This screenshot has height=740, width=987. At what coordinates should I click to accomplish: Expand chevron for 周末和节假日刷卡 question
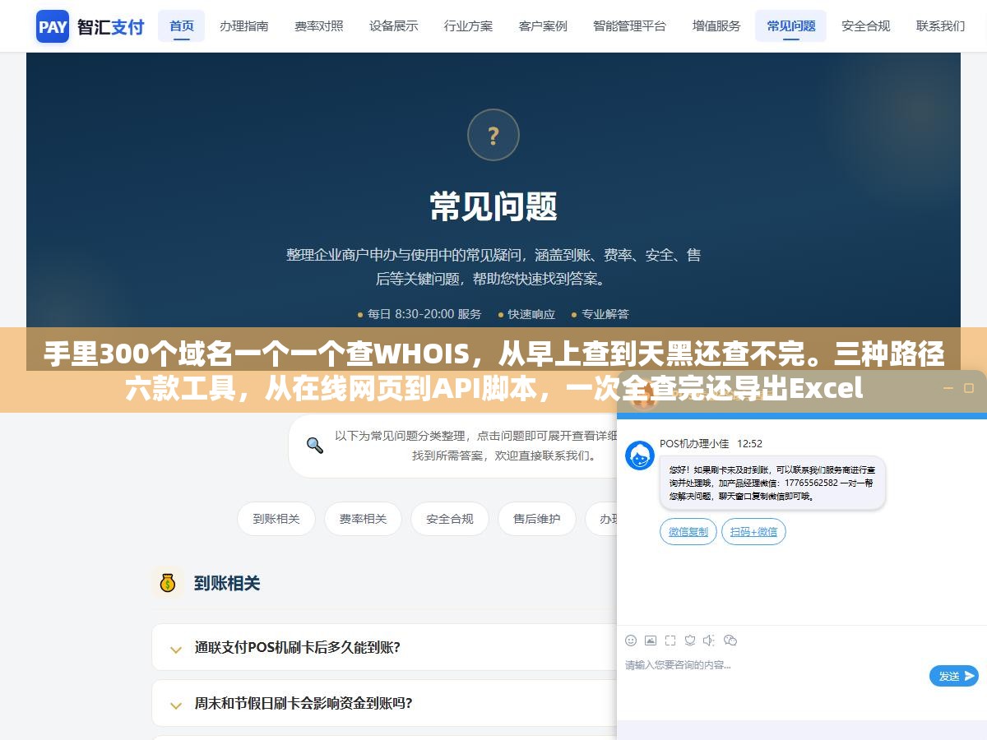[x=175, y=705]
